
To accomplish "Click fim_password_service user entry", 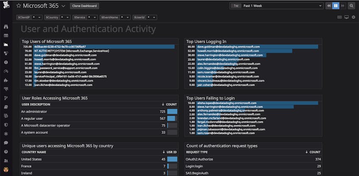I will (66, 68).
